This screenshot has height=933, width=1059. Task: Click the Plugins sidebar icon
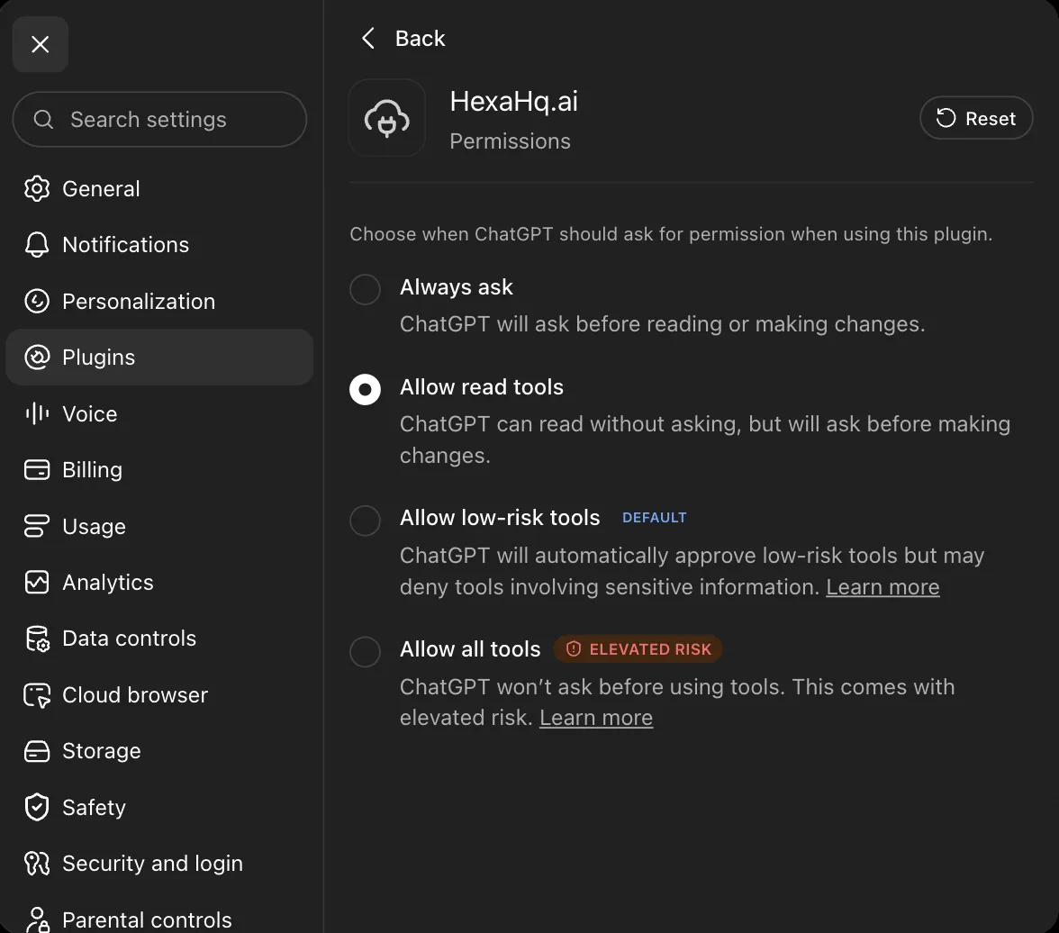click(x=37, y=358)
